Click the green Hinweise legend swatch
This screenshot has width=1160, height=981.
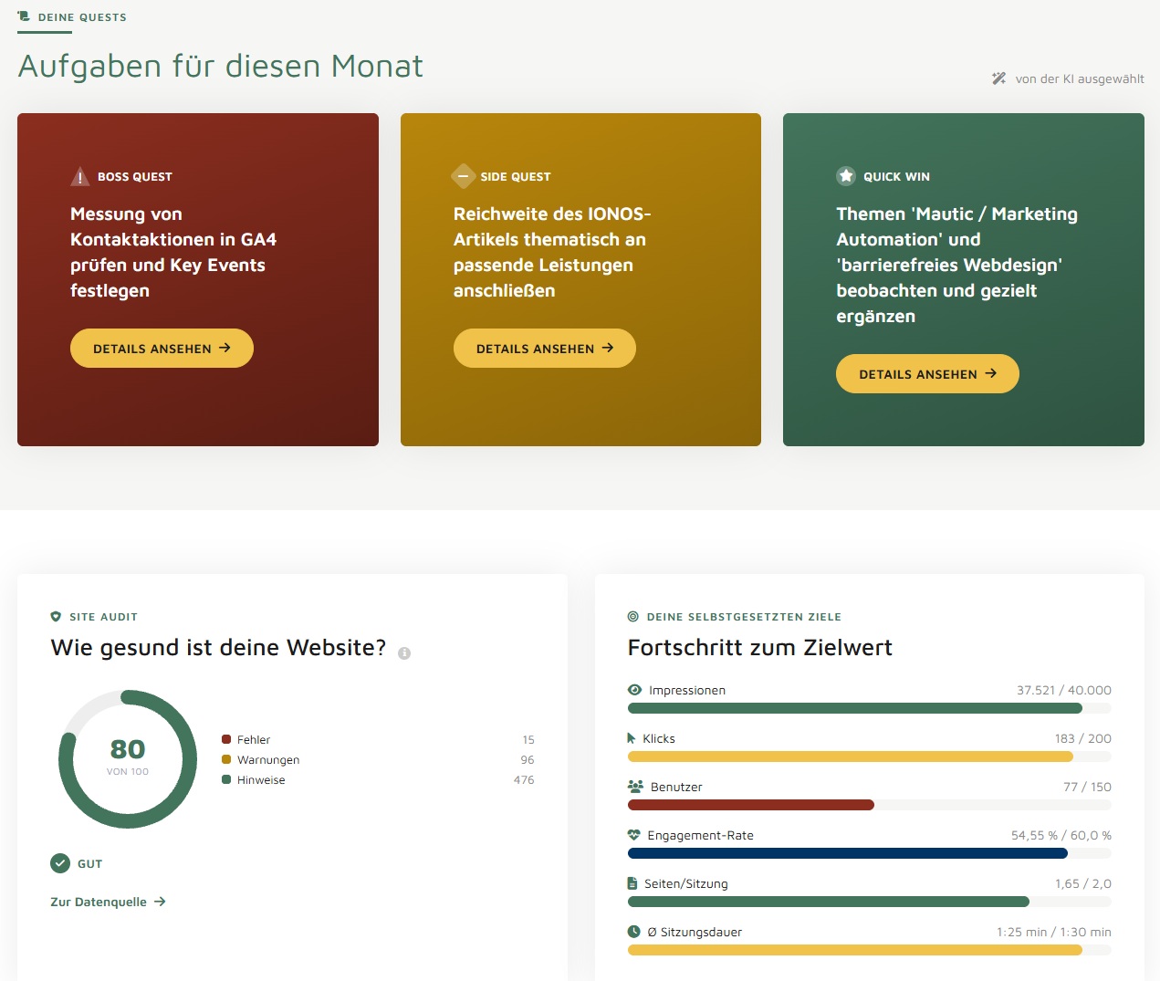pos(226,779)
